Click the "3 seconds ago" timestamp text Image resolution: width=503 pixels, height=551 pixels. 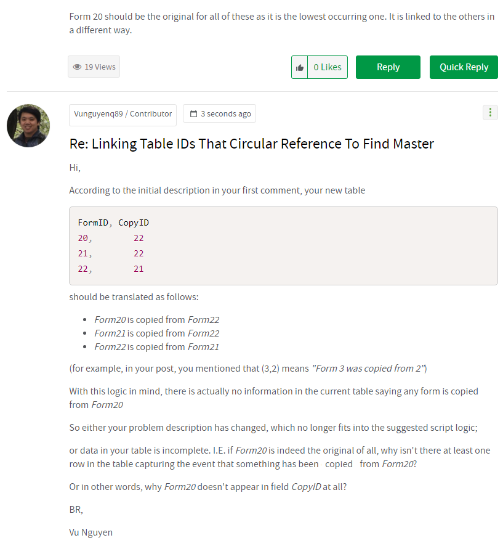click(225, 114)
